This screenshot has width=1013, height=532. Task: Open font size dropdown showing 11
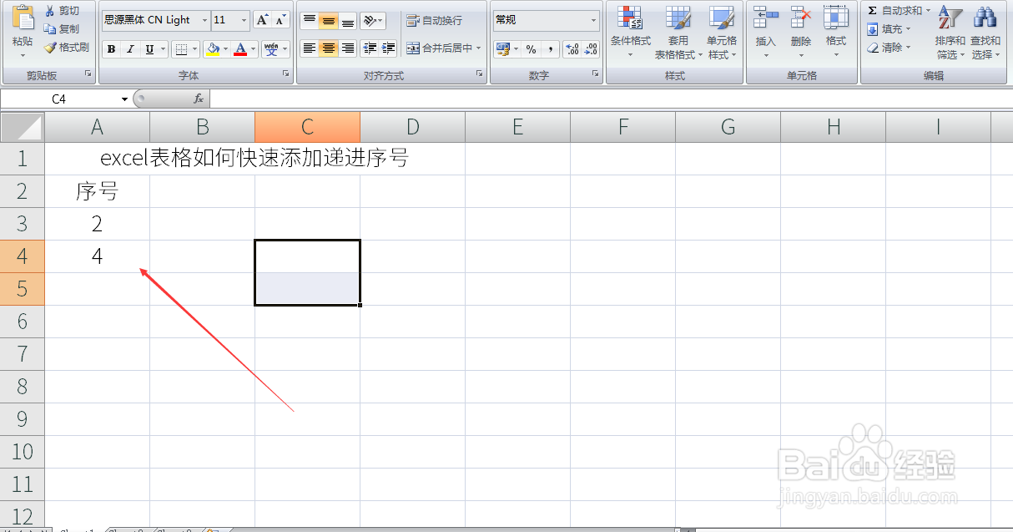(x=244, y=20)
